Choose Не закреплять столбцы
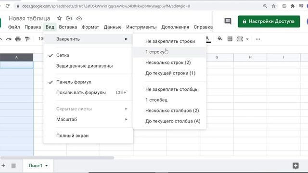 (169, 89)
